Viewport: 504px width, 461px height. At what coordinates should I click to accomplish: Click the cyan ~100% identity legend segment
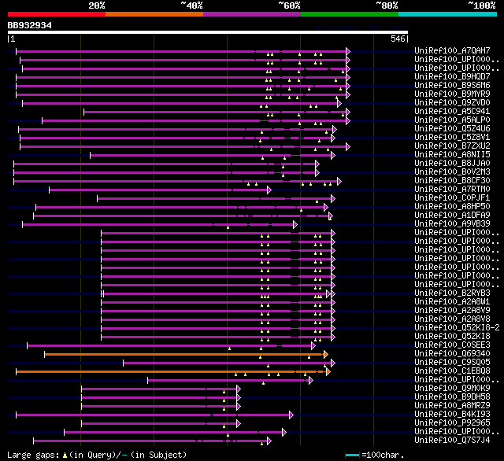pos(448,14)
